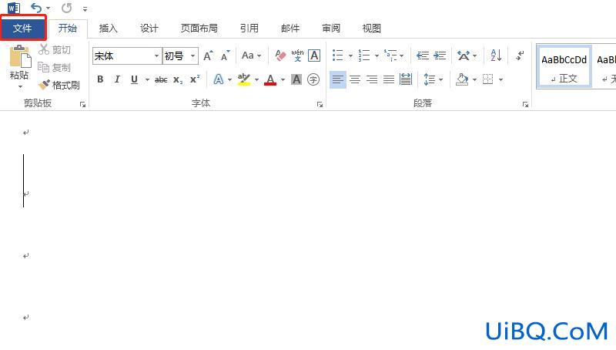The image size is (616, 350).
Task: Click the Multilevel List icon
Action: pos(390,56)
